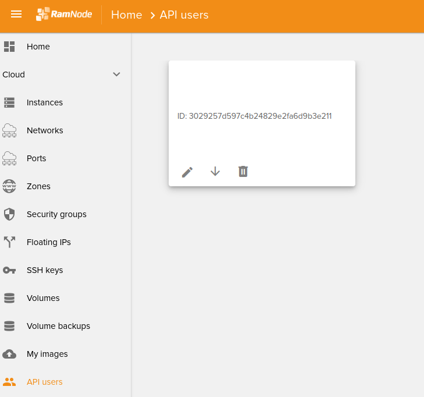Click the Home dashboard icon in sidebar
Viewport: 424px width, 397px height.
(9, 47)
